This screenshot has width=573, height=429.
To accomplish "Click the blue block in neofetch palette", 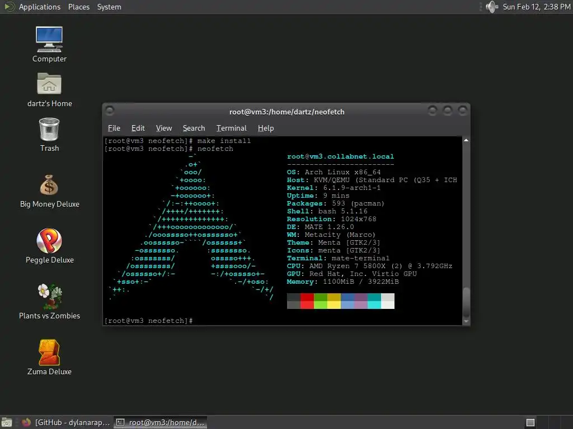I will coord(347,301).
